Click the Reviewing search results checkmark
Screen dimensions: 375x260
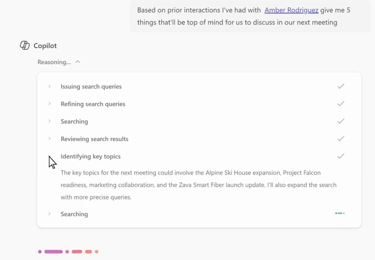click(x=341, y=138)
